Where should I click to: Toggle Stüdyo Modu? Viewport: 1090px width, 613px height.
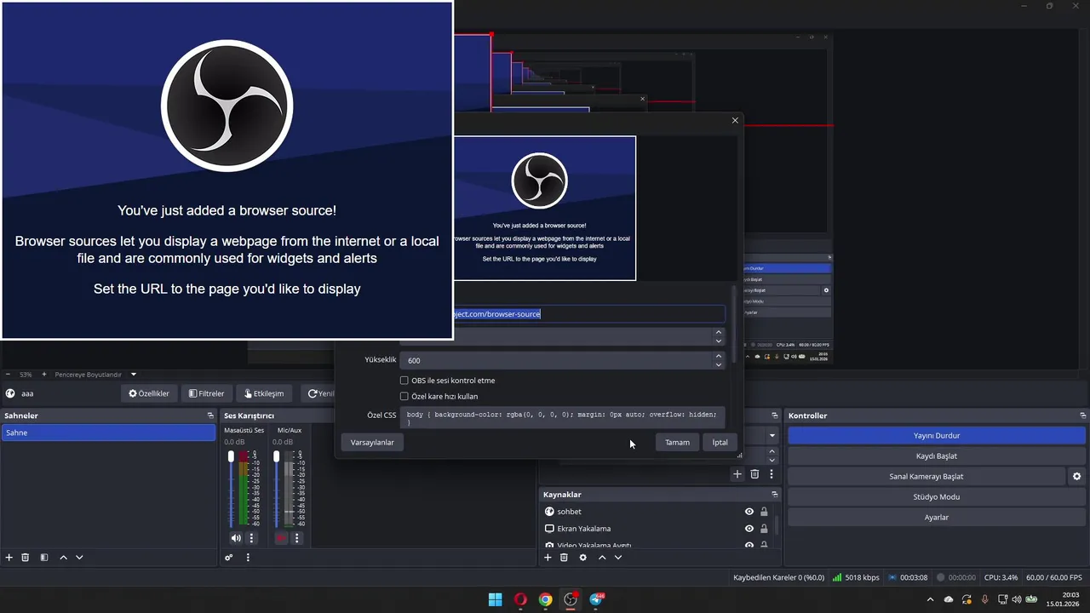click(936, 497)
